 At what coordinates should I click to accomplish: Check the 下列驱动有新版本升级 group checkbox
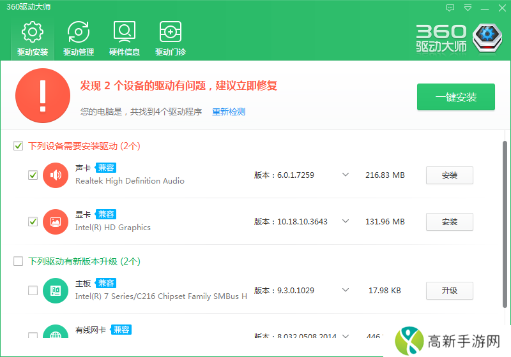[19, 261]
